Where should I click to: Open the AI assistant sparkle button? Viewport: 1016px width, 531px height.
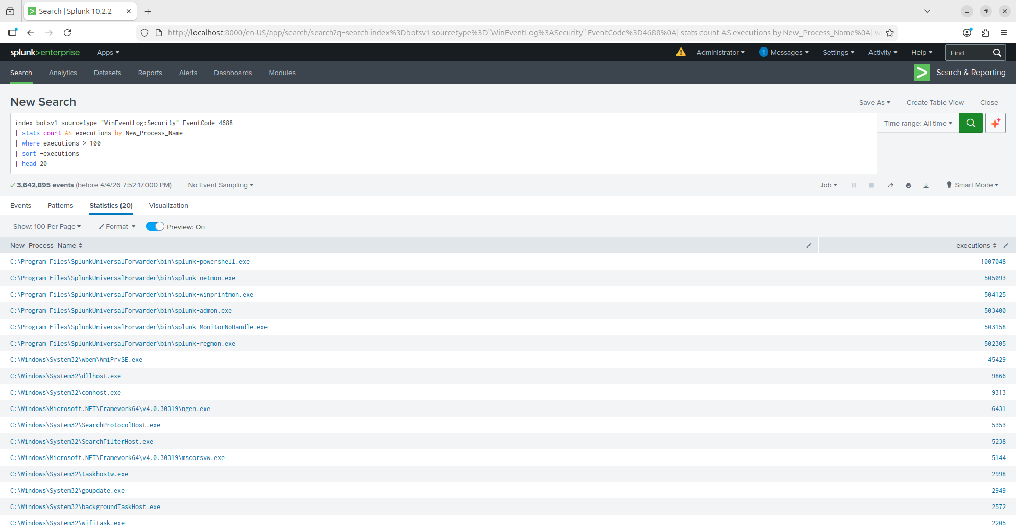pos(996,123)
